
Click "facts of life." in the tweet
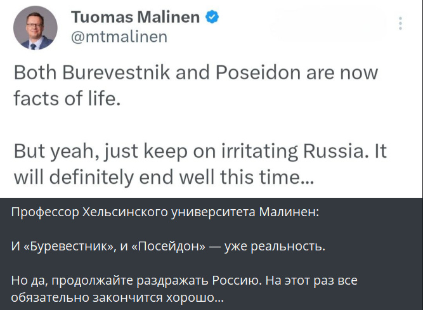[x=66, y=99]
